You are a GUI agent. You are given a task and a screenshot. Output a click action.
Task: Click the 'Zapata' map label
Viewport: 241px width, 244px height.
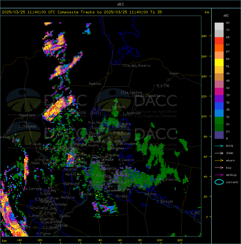tap(64, 216)
